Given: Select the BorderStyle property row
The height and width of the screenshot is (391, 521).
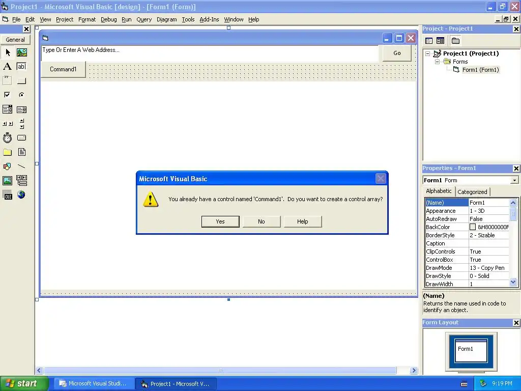Looking at the screenshot, I should tap(467, 235).
